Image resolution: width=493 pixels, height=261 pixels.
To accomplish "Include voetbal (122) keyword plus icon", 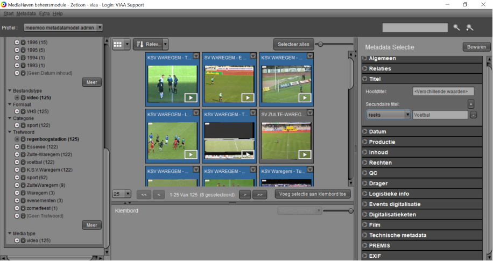I will [17, 163].
